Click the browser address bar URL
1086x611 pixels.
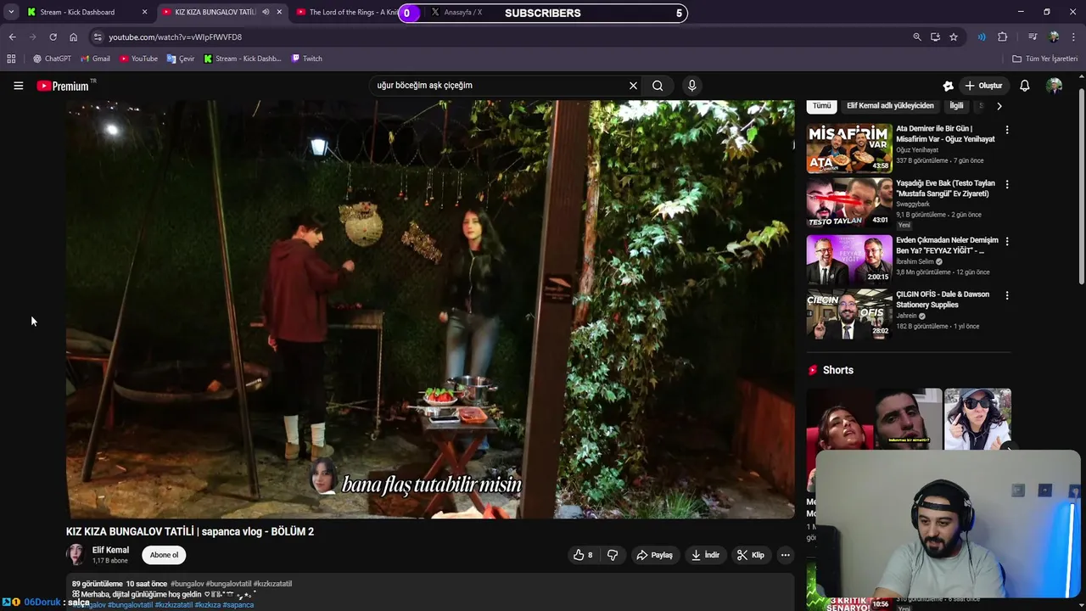176,37
